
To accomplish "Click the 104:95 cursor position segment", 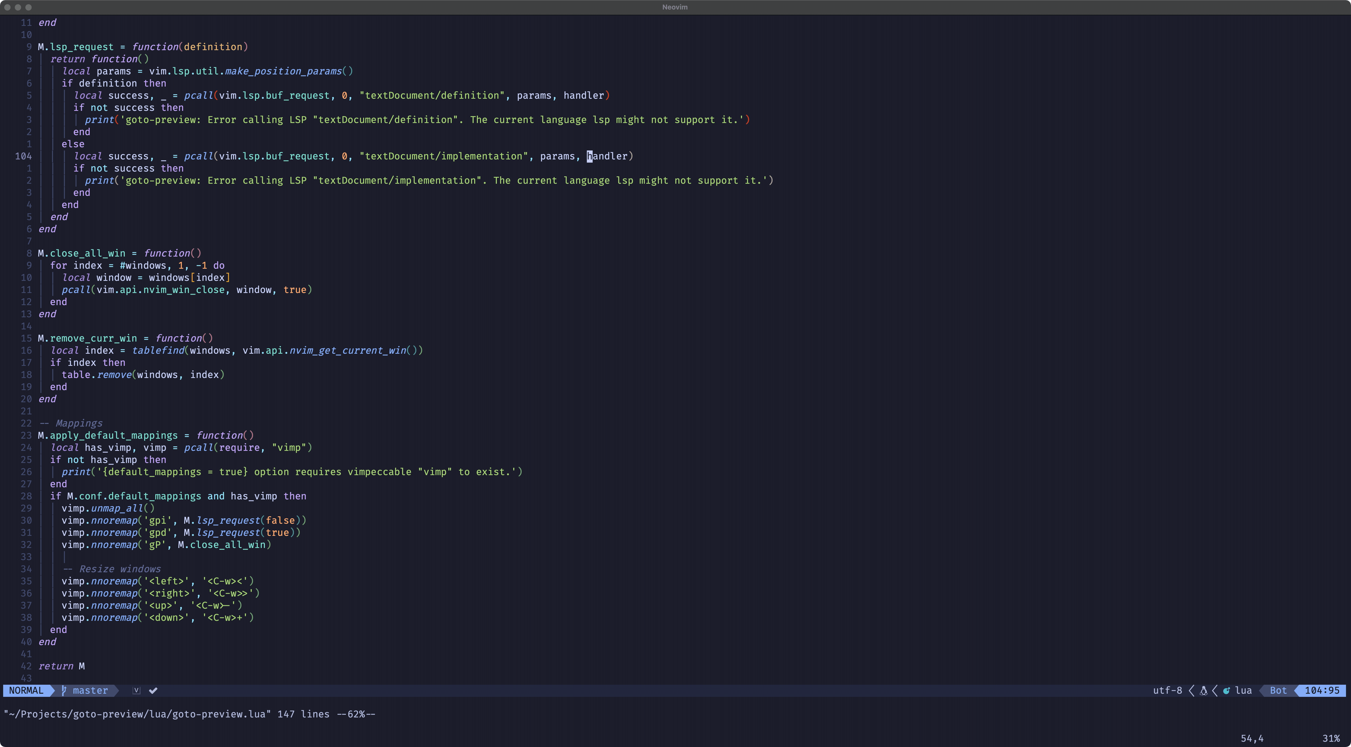I will [x=1322, y=690].
